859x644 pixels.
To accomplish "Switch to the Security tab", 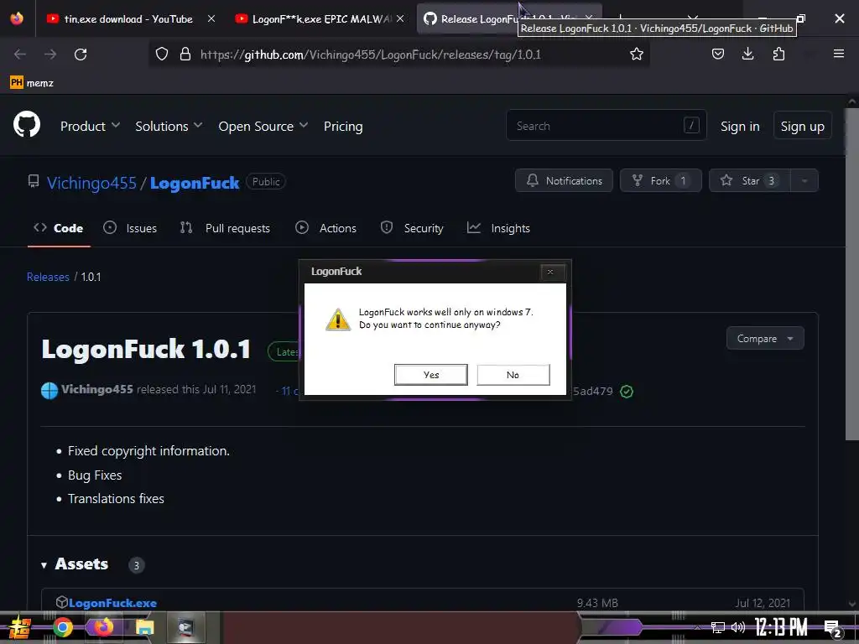I will point(412,228).
